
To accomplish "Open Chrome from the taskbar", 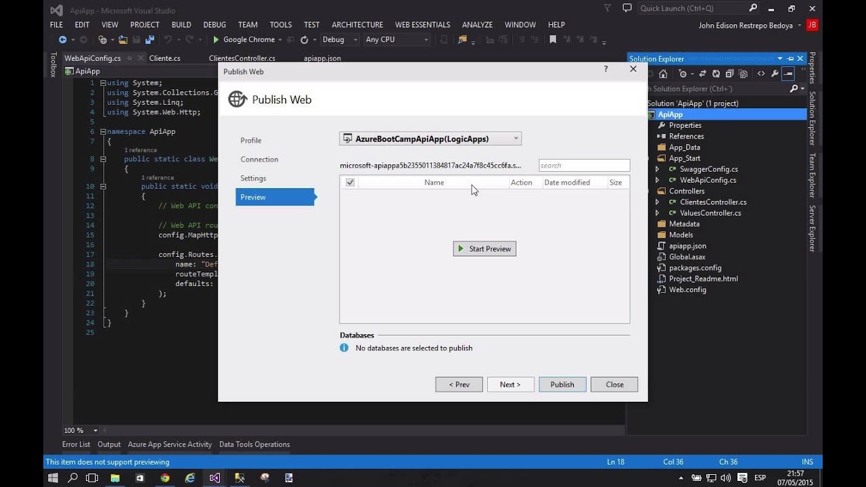I will click(x=165, y=478).
